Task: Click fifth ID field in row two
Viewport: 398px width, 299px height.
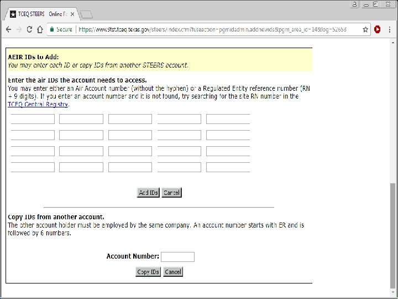Action: [228, 135]
